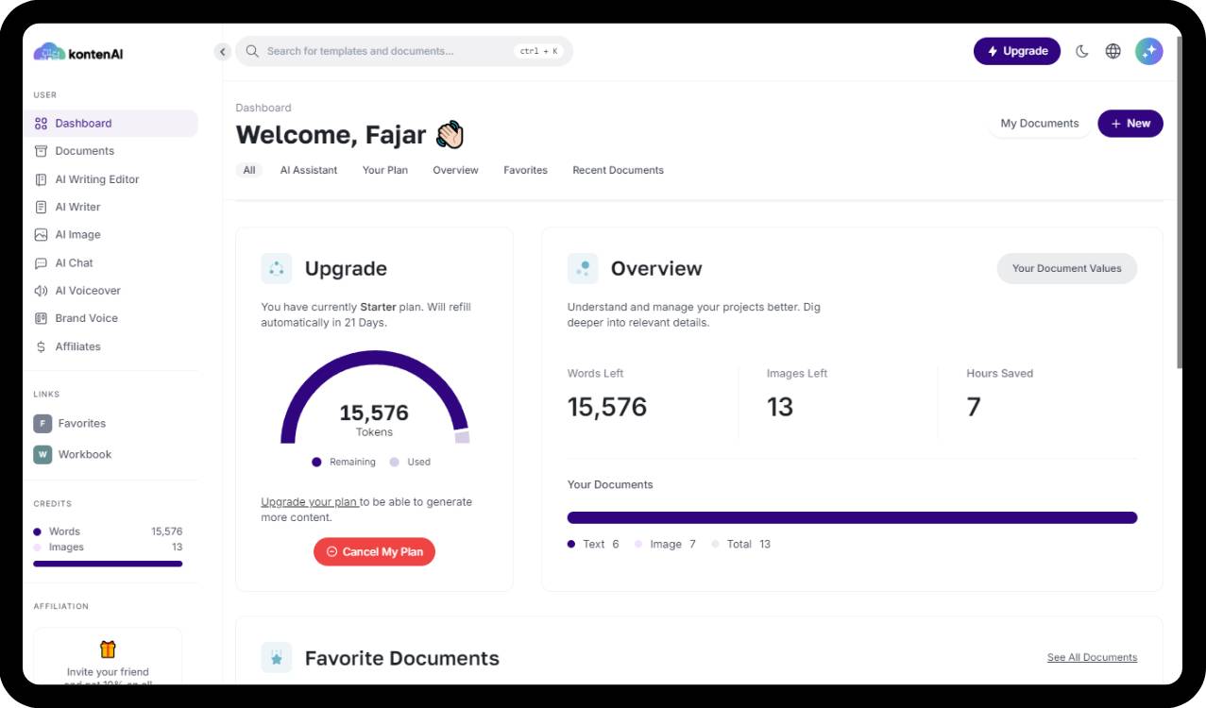Click the Workbook link label
1206x708 pixels.
(x=85, y=454)
